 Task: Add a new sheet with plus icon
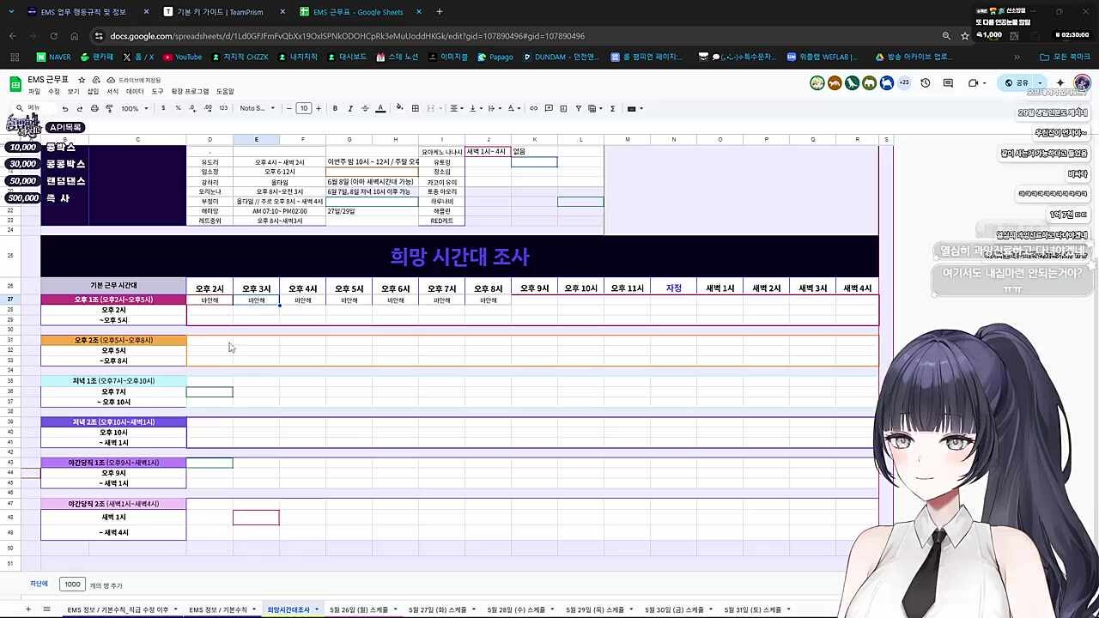click(x=27, y=609)
